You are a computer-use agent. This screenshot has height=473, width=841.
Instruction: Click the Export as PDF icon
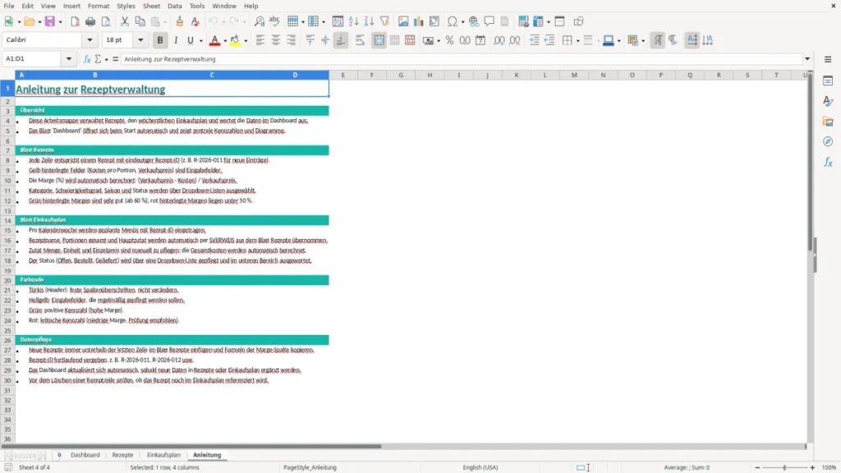point(75,21)
